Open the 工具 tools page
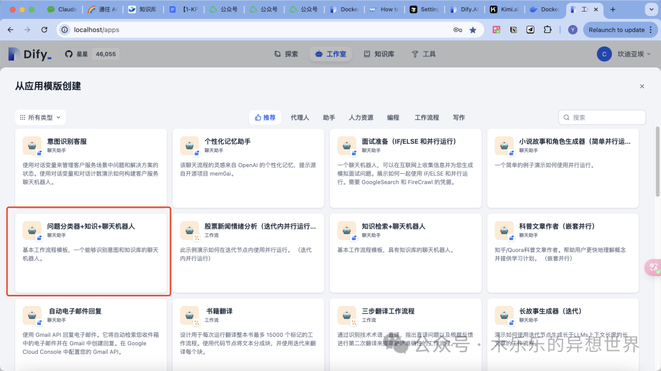 coord(424,54)
